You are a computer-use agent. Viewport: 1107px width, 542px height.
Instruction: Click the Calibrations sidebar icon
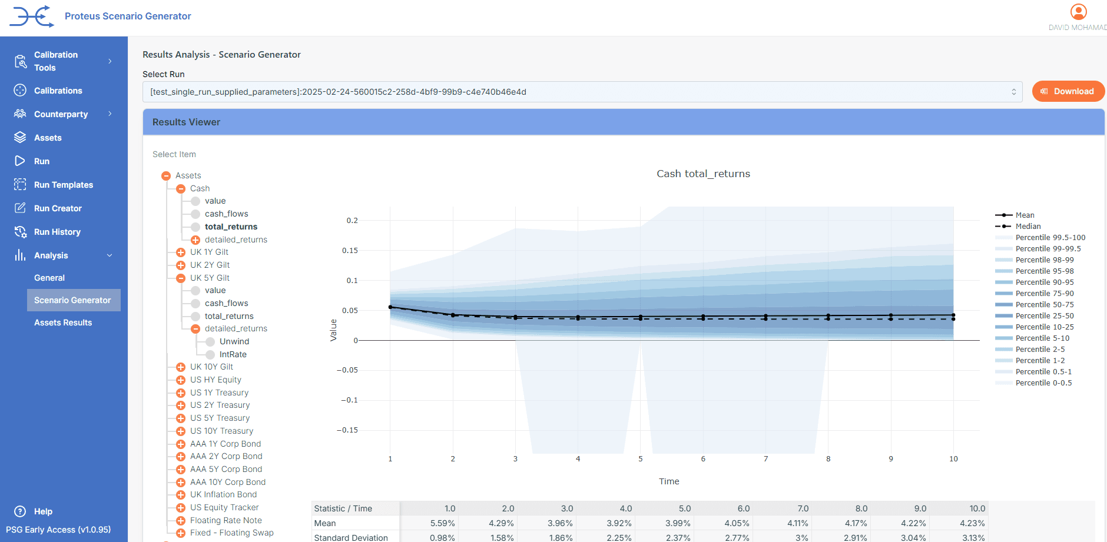pyautogui.click(x=20, y=90)
